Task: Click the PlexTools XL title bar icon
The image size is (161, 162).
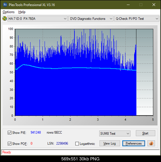Action: [5, 5]
